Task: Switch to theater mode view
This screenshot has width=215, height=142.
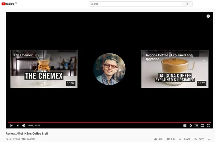Action: point(202,125)
